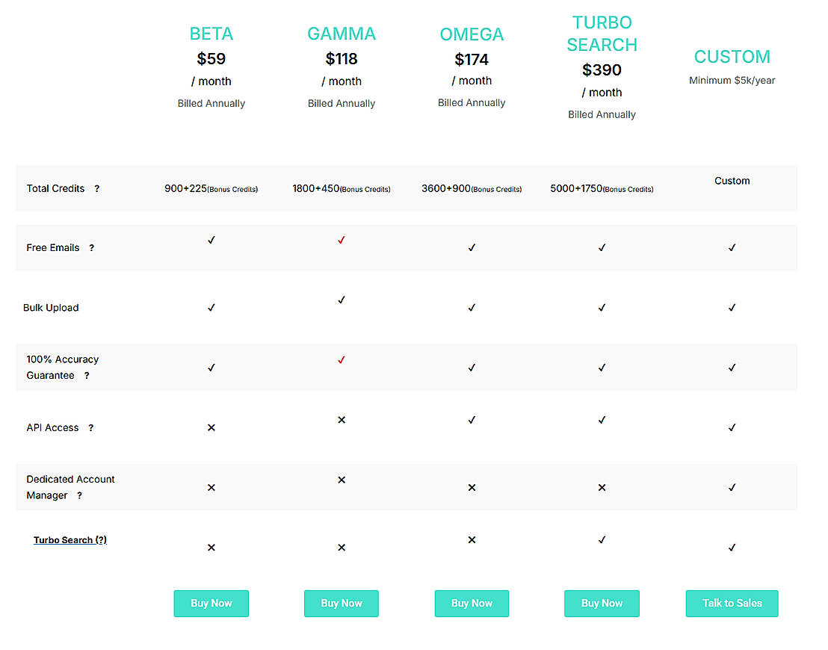Click the API Access cross mark under Gamma

342,421
